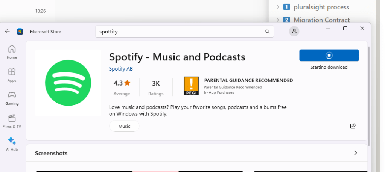Click the 4.3 average star rating
The image size is (385, 172).
[122, 83]
